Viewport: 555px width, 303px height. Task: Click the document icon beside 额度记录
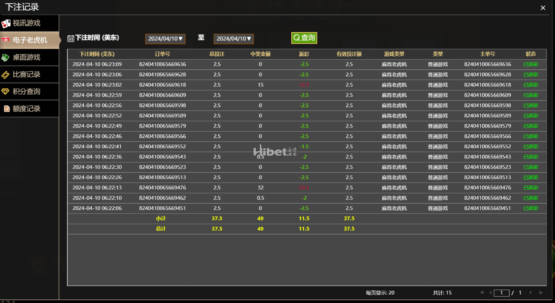tap(7, 108)
